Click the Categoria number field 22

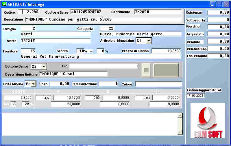coord(107,28)
